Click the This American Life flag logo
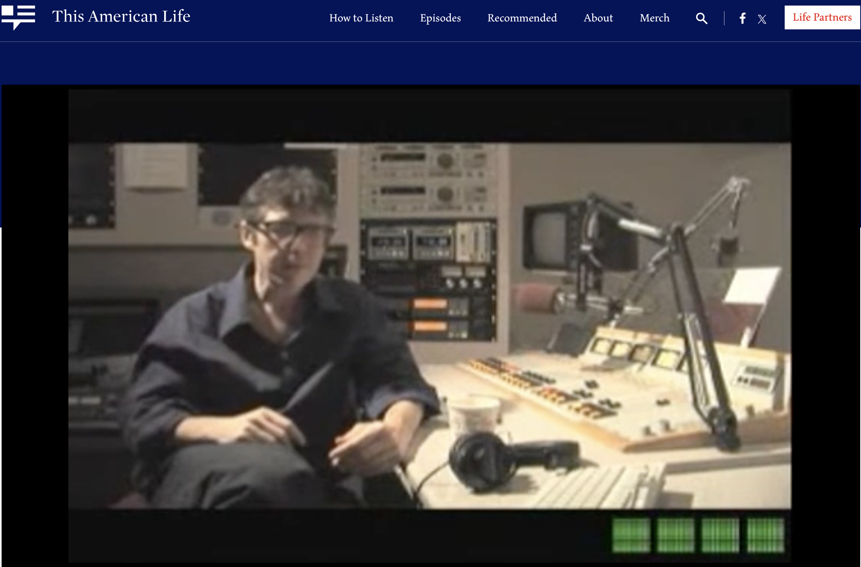 (18, 17)
